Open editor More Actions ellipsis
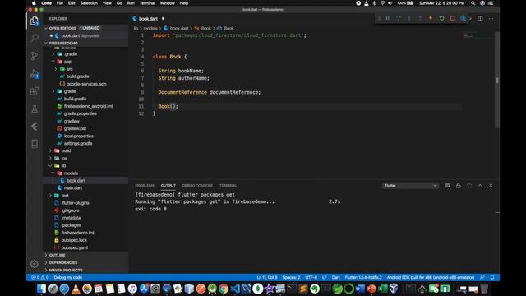 [x=491, y=18]
